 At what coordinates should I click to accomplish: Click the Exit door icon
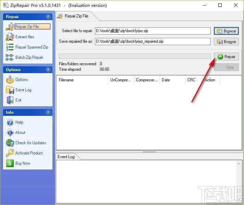pyautogui.click(x=10, y=100)
